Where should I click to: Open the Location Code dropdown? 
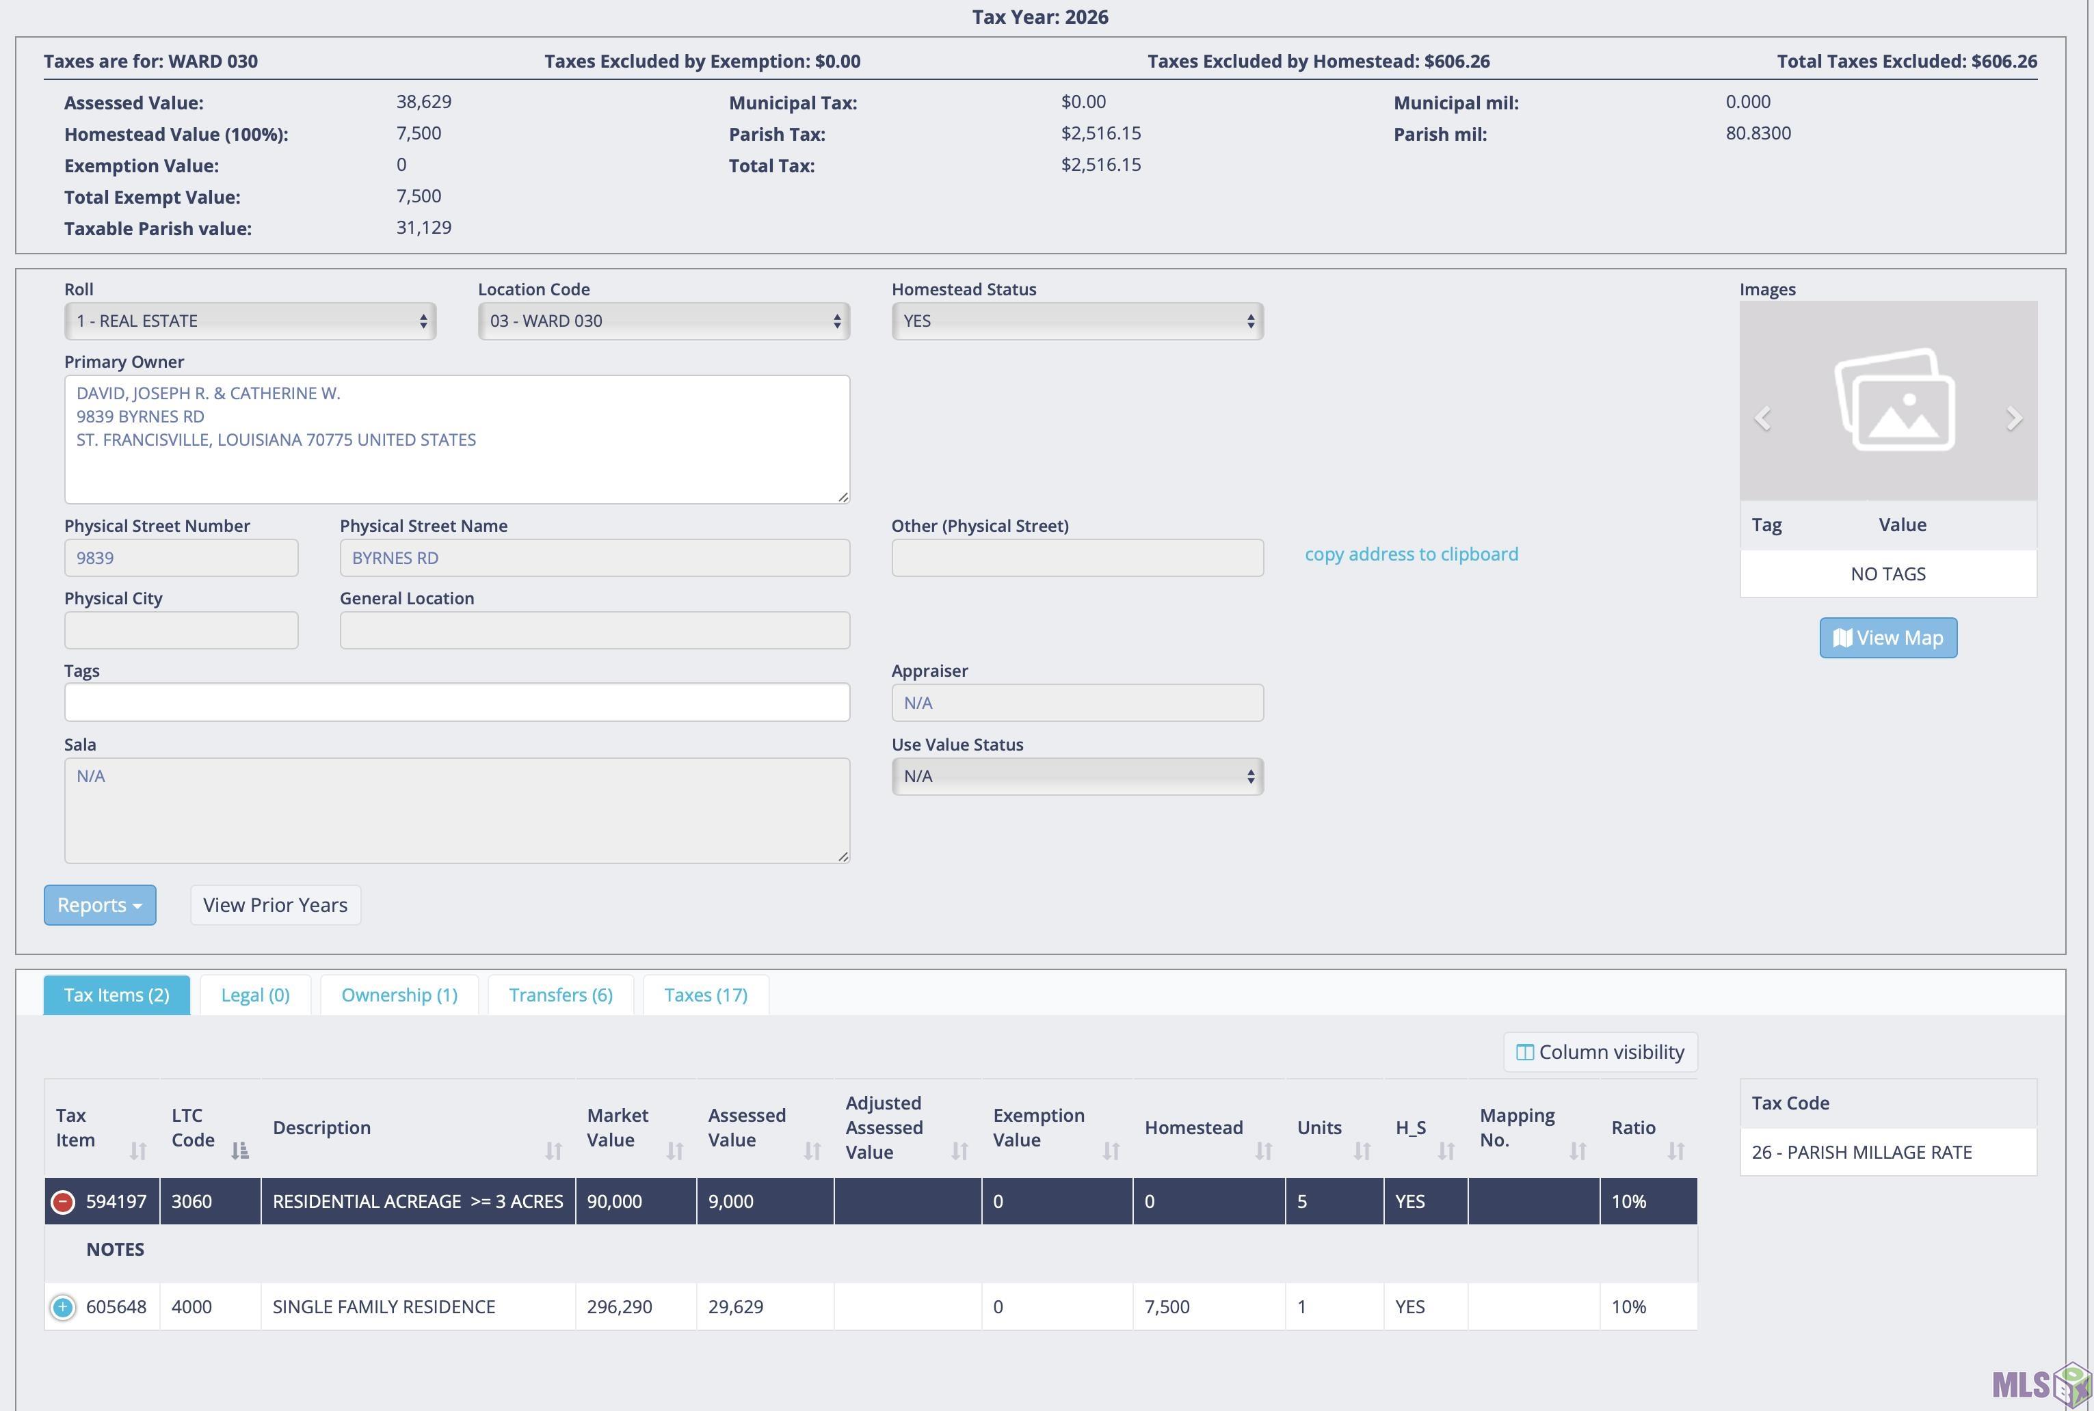click(663, 321)
